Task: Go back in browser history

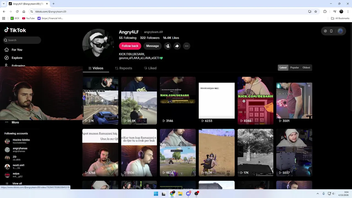Action: (4, 12)
